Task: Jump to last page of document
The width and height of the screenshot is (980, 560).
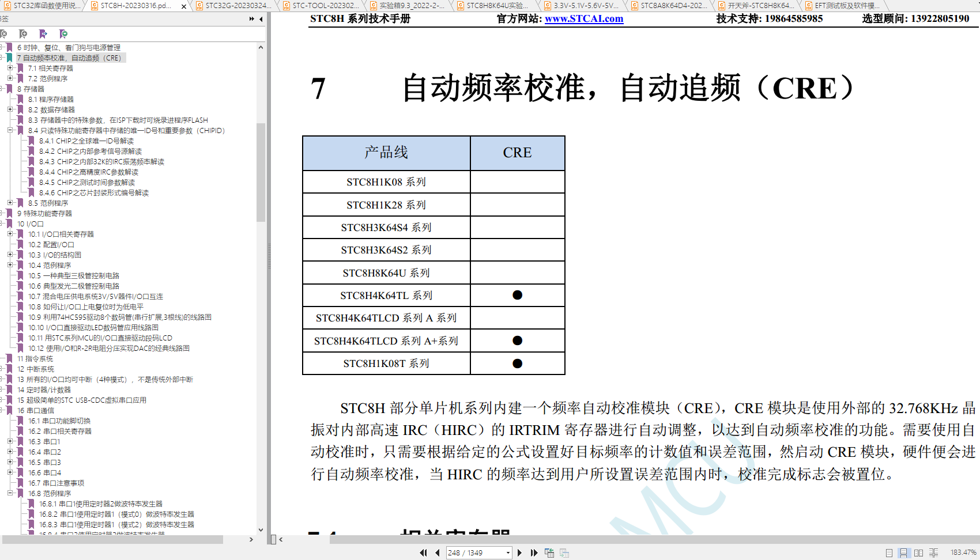Action: point(534,553)
